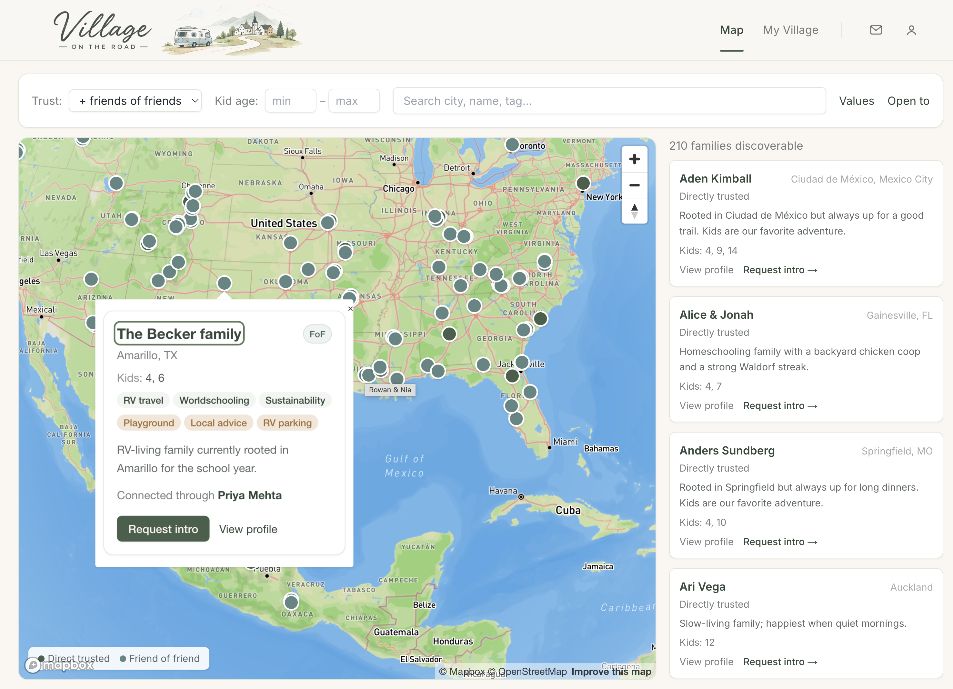View profile of Ari Vega
The width and height of the screenshot is (953, 689).
point(706,662)
